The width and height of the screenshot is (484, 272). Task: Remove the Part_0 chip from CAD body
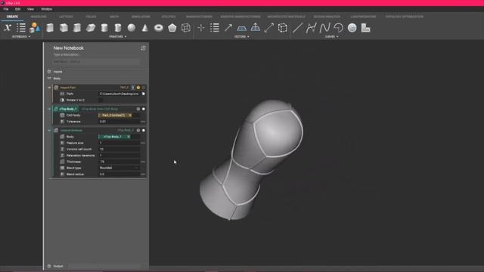click(x=129, y=116)
